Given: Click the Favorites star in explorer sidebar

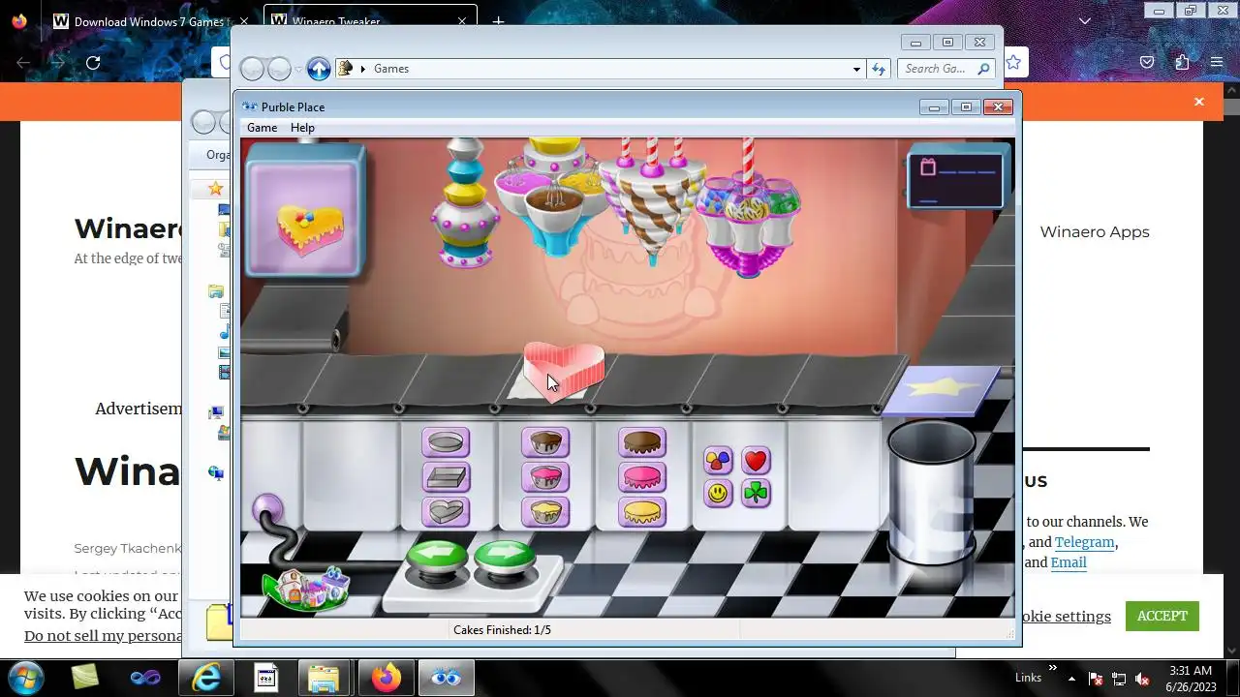Looking at the screenshot, I should (216, 189).
